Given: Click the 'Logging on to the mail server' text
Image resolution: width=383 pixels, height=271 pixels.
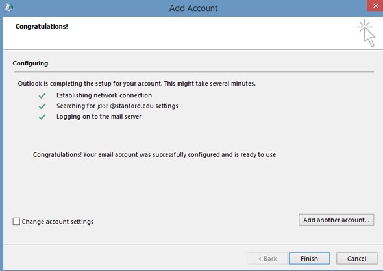Looking at the screenshot, I should [x=99, y=117].
